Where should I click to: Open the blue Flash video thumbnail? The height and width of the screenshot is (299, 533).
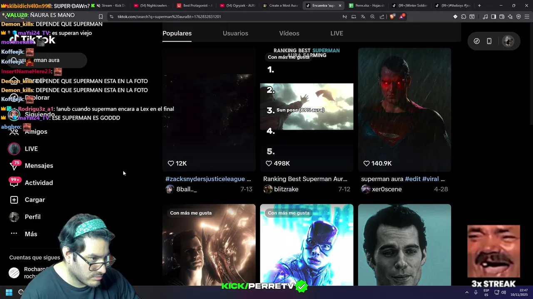pos(306,245)
